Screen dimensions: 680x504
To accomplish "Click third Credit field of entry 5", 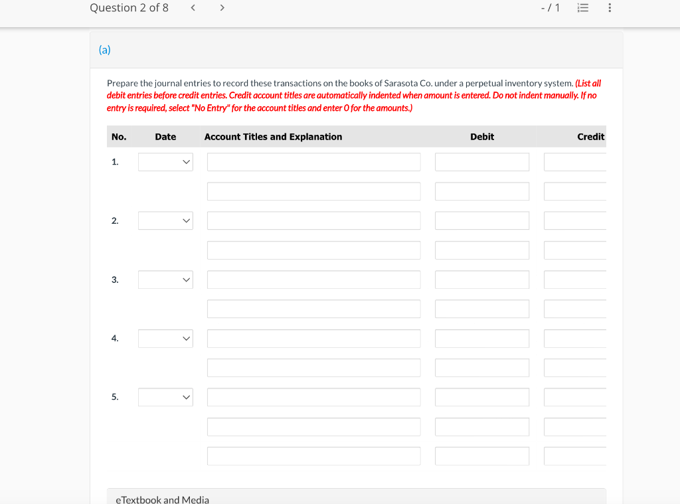I will [575, 456].
